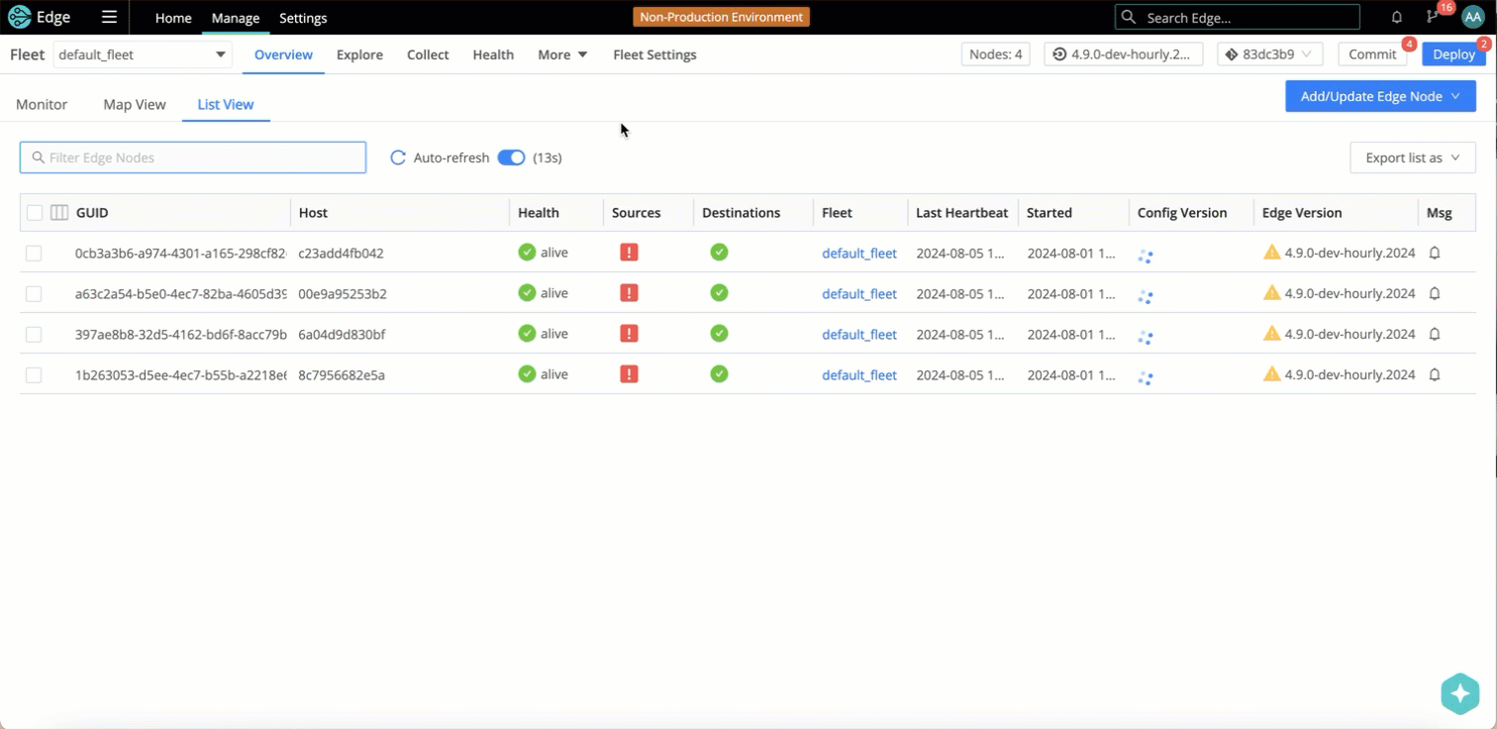Click the Config Version spinner for host 00e9a95253b2
Viewport: 1497px width, 729px height.
pos(1146,295)
